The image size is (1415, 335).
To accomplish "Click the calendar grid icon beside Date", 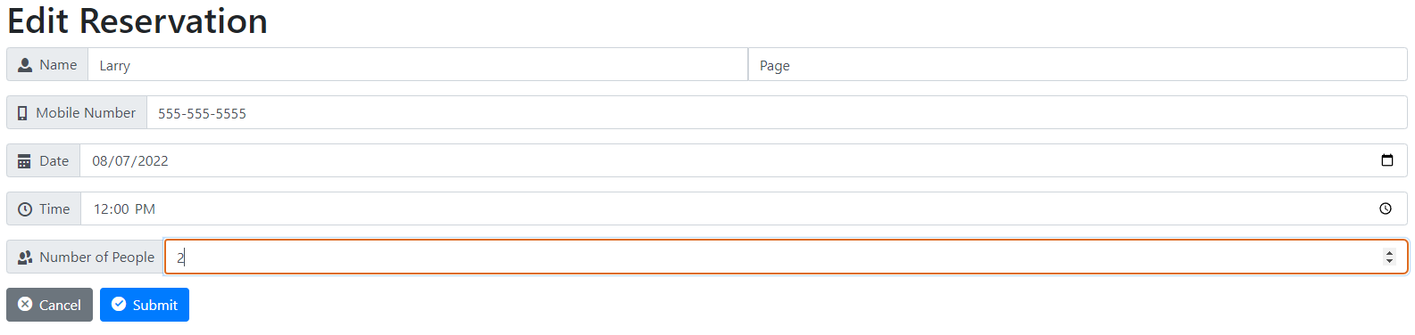I will click(24, 161).
